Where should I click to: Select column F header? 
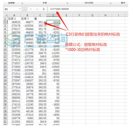79,15
